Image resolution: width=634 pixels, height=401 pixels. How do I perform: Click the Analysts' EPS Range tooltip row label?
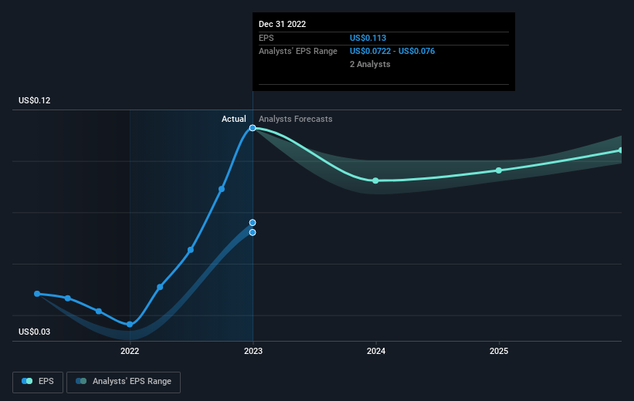pyautogui.click(x=298, y=52)
